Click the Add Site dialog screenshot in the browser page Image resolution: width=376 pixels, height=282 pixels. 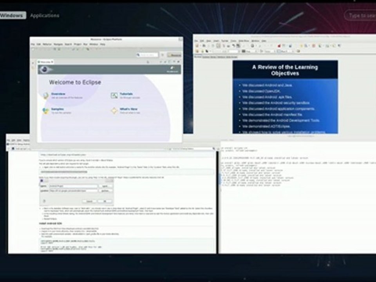76,192
